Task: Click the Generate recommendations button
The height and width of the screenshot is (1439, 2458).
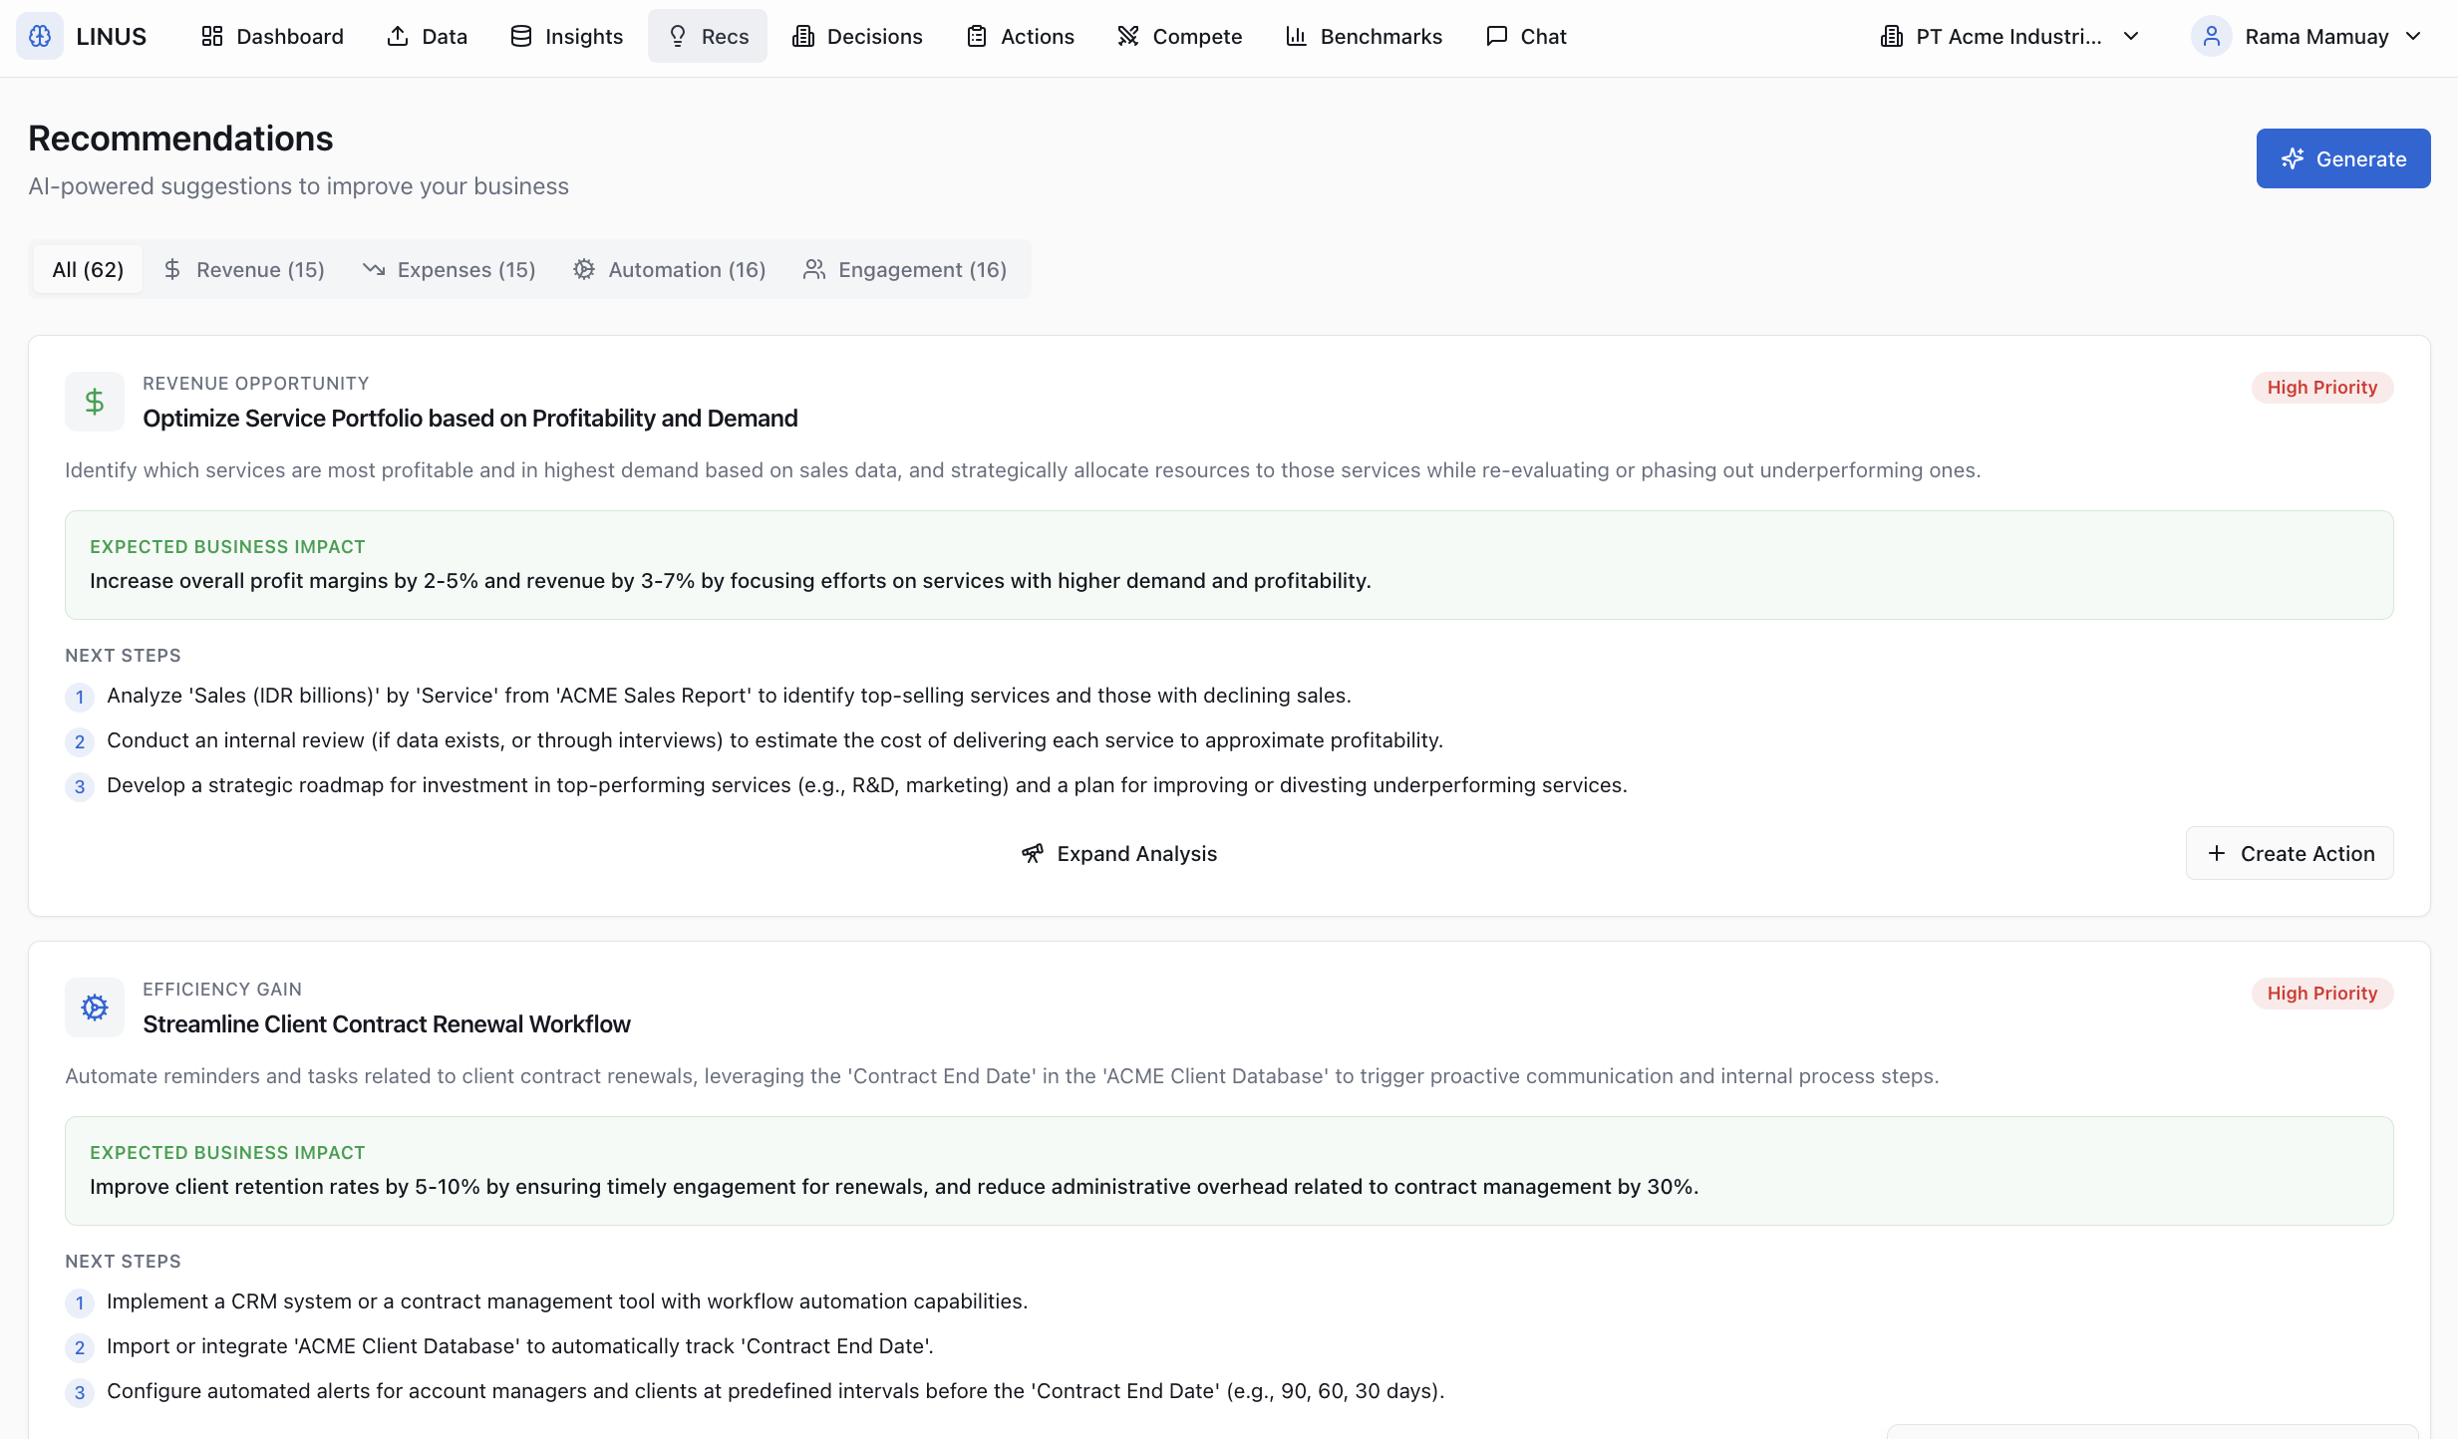Action: point(2342,158)
